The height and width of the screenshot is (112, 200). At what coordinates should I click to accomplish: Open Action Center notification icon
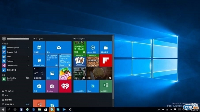coord(175,110)
